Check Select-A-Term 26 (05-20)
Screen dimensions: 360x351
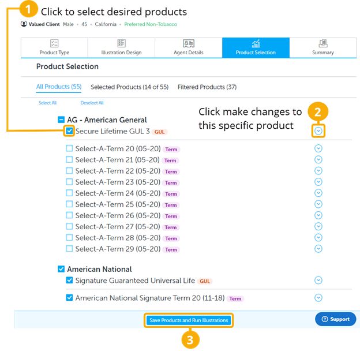click(69, 215)
